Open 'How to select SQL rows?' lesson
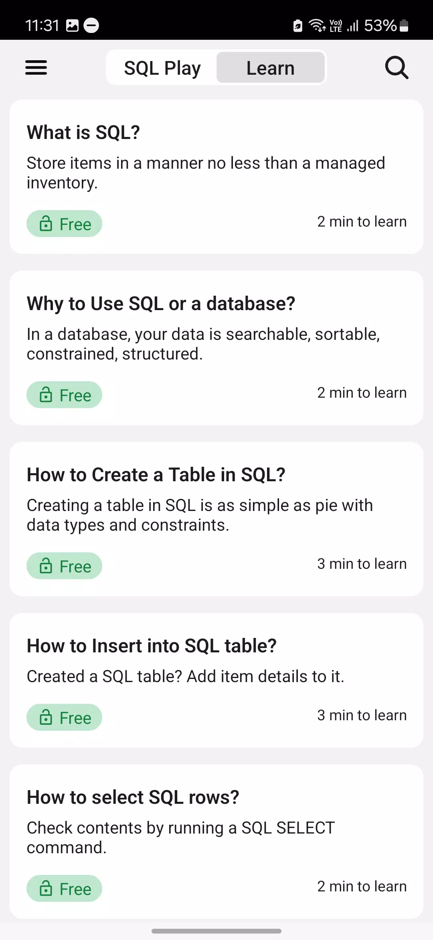 (x=133, y=797)
